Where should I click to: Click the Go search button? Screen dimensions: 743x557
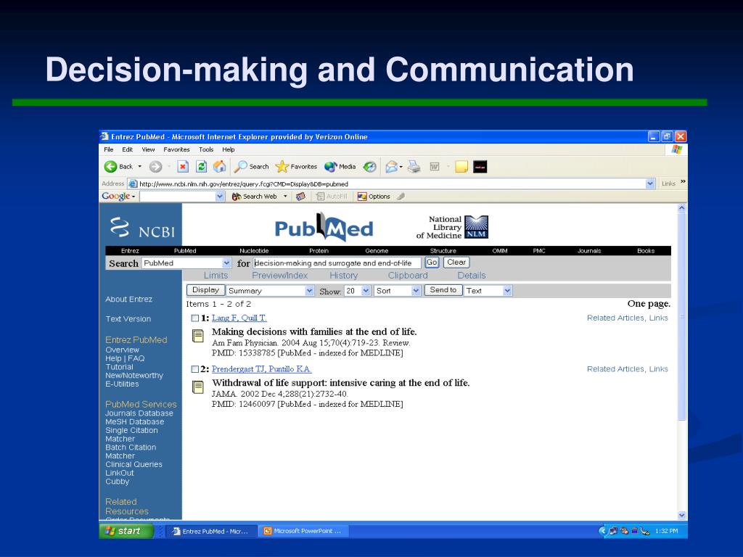coord(432,263)
